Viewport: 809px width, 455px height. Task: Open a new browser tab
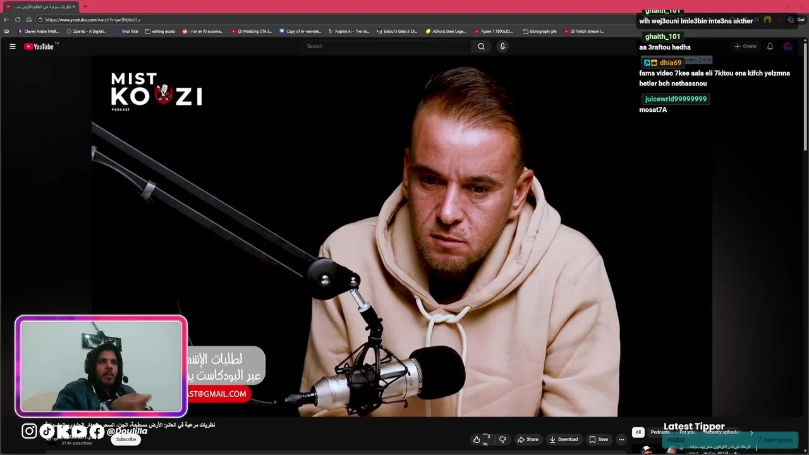point(85,6)
